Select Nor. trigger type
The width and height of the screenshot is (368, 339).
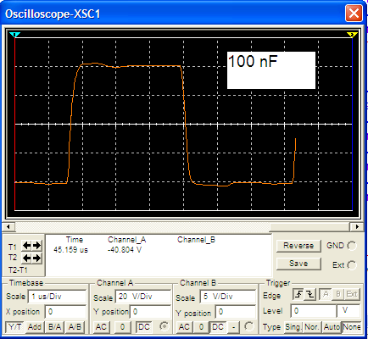[x=312, y=327]
